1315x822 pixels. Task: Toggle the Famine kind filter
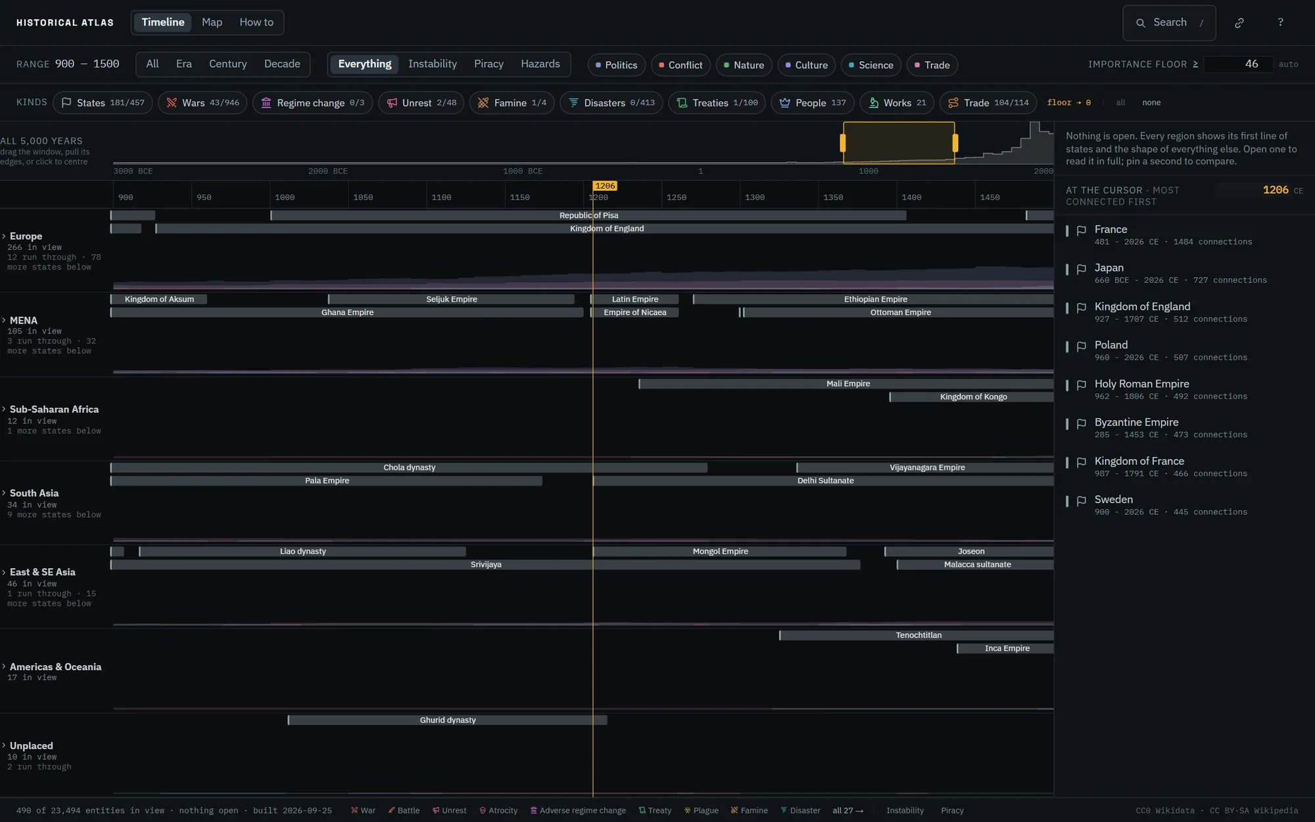(512, 103)
